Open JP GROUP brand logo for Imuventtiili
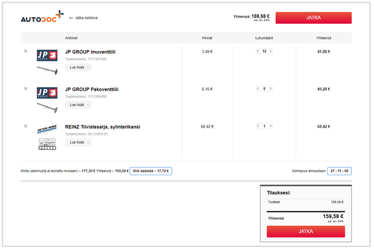Viewport: 374px width, 250px height. point(47,55)
